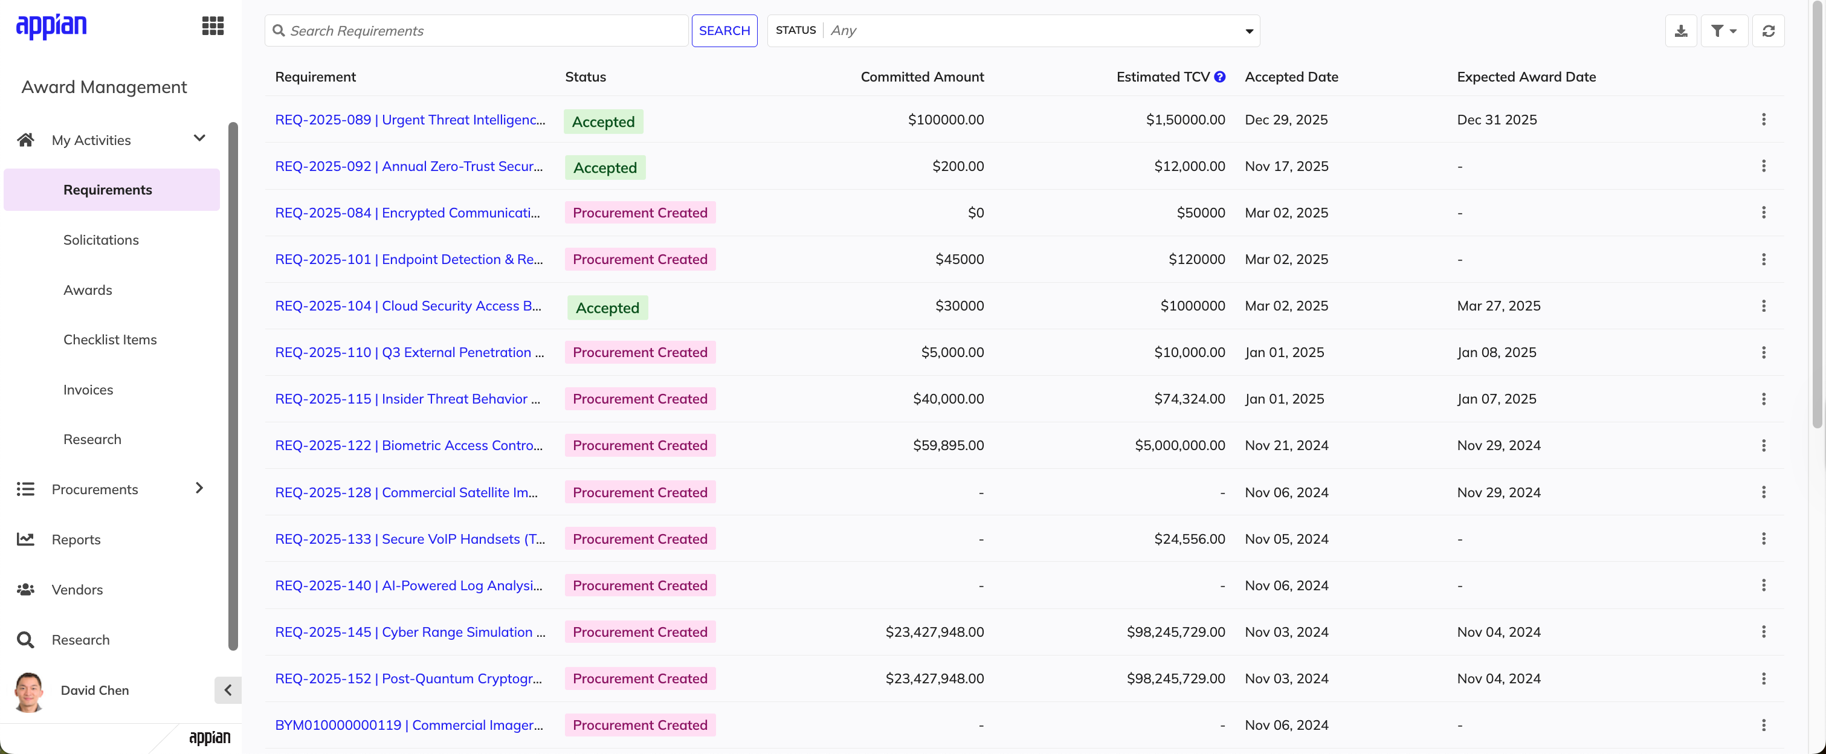Refresh the requirements grid
The height and width of the screenshot is (754, 1826).
click(x=1769, y=31)
